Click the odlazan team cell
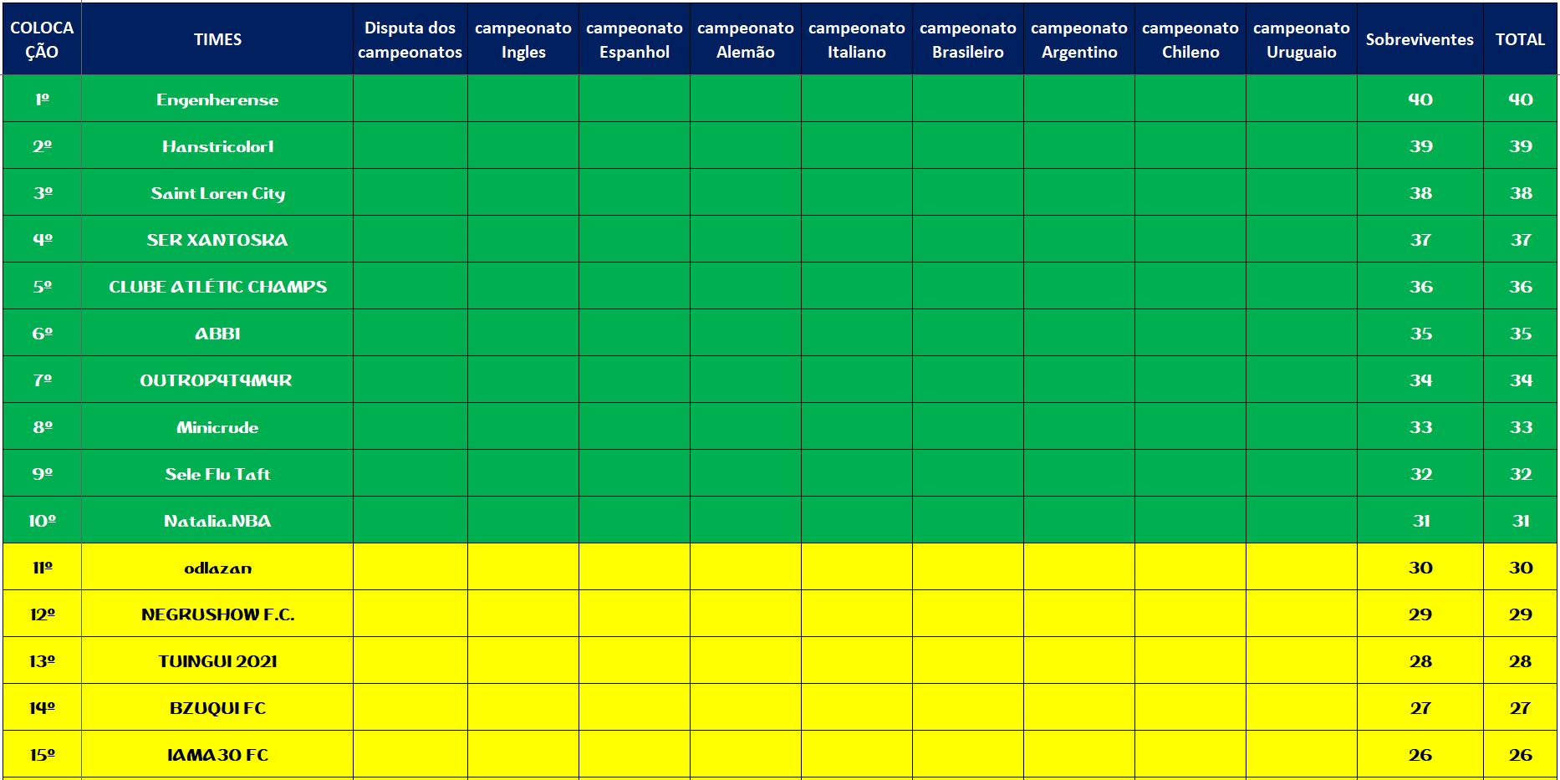The height and width of the screenshot is (780, 1560). click(x=217, y=568)
